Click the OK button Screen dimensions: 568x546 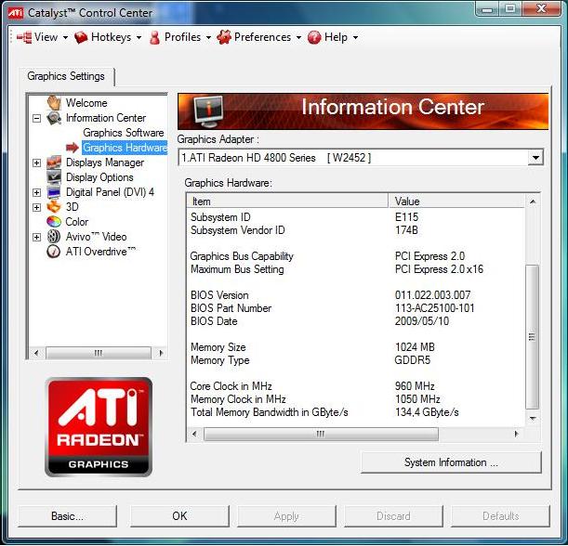(x=179, y=516)
